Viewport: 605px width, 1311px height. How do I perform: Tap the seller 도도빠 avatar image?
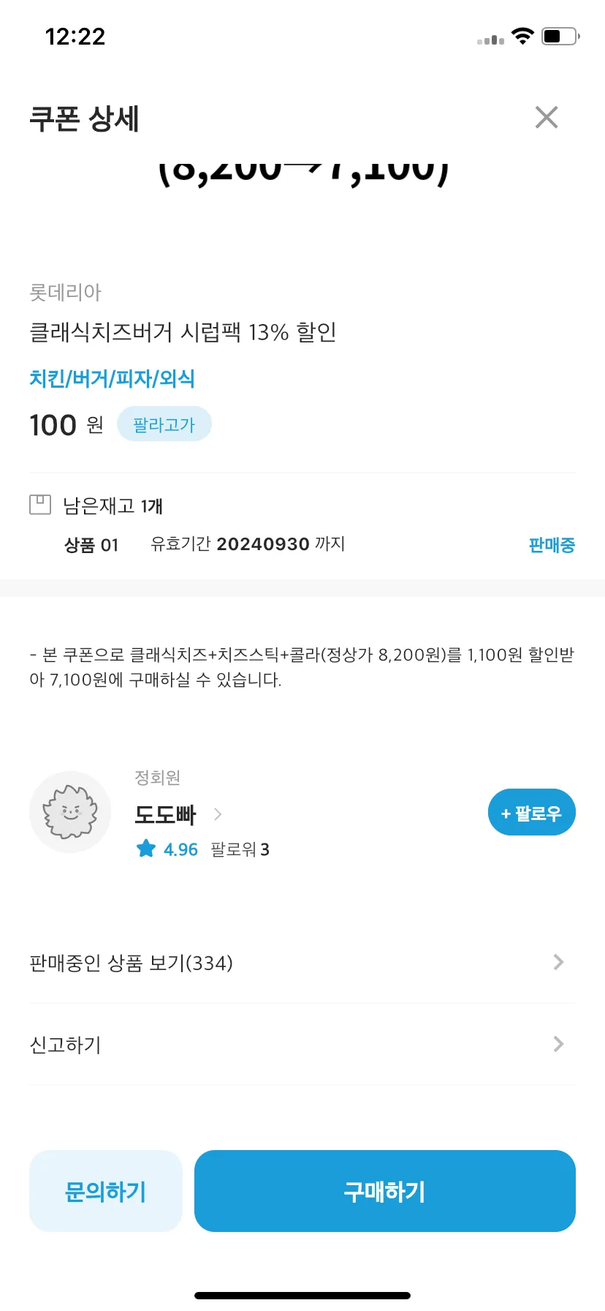click(x=70, y=812)
